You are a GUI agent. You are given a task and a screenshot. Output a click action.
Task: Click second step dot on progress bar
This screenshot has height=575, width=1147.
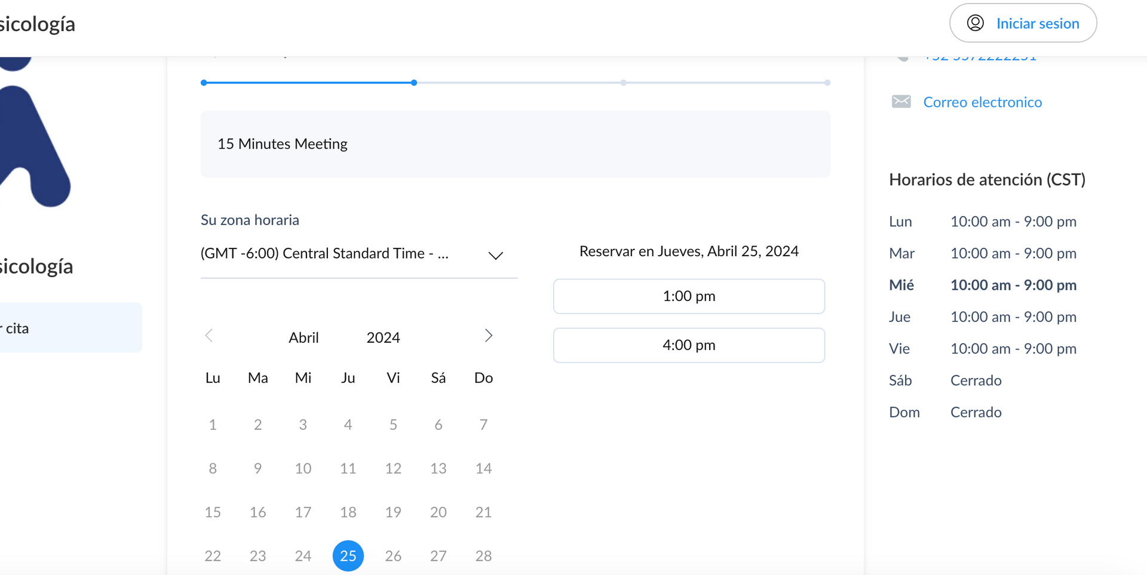click(414, 83)
